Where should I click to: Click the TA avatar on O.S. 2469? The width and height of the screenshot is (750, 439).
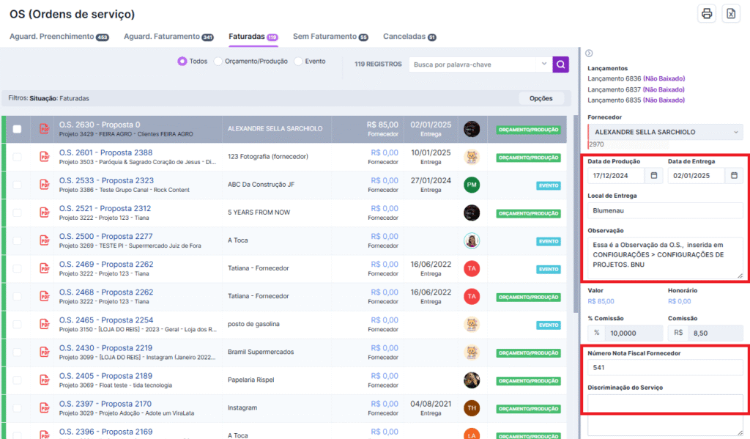click(472, 268)
